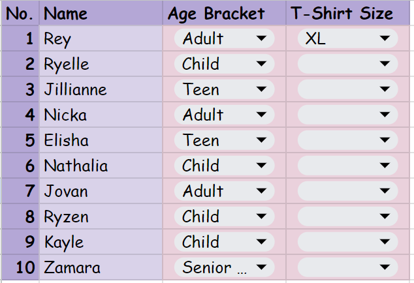Click the No. column header cell

tap(20, 14)
